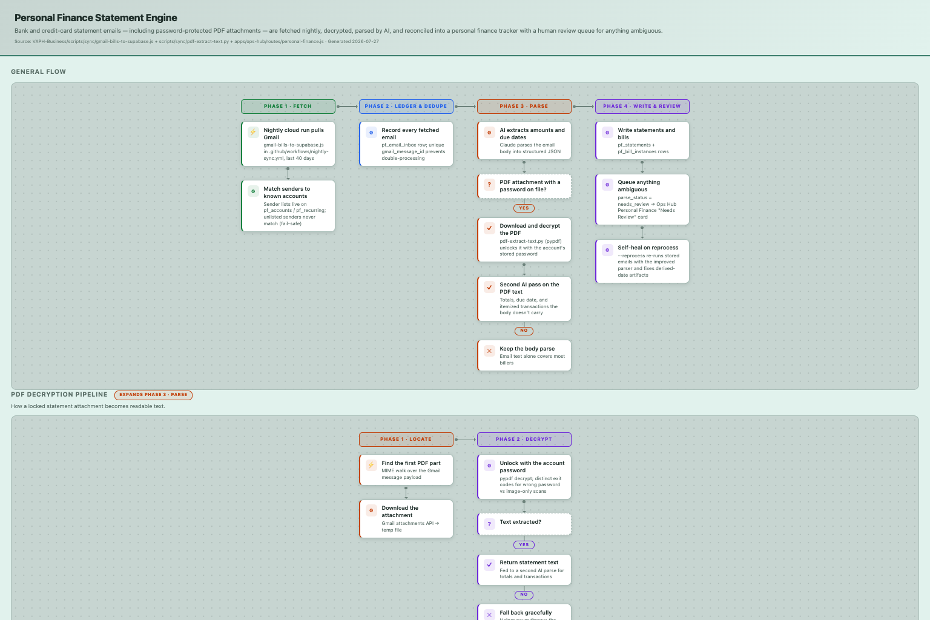Click 'Nightly cloud run pulls Gmail' title

(294, 134)
